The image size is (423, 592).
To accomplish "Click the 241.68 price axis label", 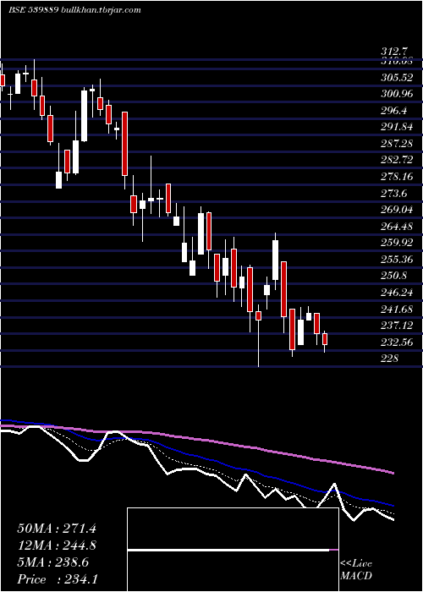I will [397, 310].
